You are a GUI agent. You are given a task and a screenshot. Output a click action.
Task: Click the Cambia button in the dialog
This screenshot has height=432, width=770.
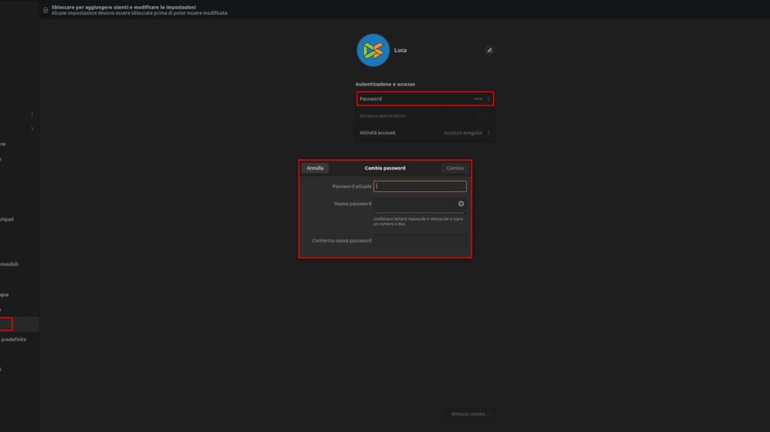point(455,168)
